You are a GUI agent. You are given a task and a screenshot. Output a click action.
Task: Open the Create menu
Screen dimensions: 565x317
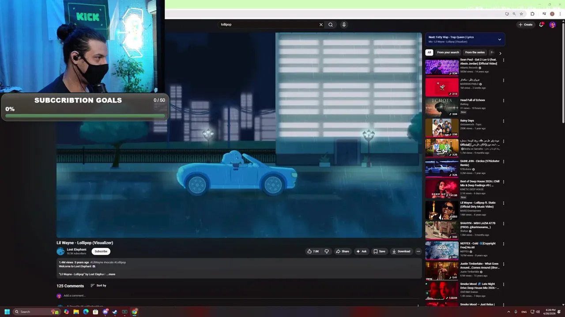526,25
